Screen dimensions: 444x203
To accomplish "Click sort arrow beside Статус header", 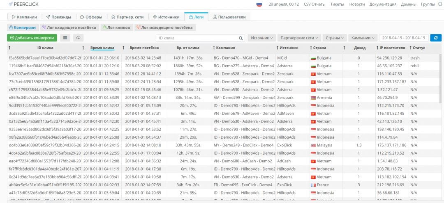I will tap(411, 48).
